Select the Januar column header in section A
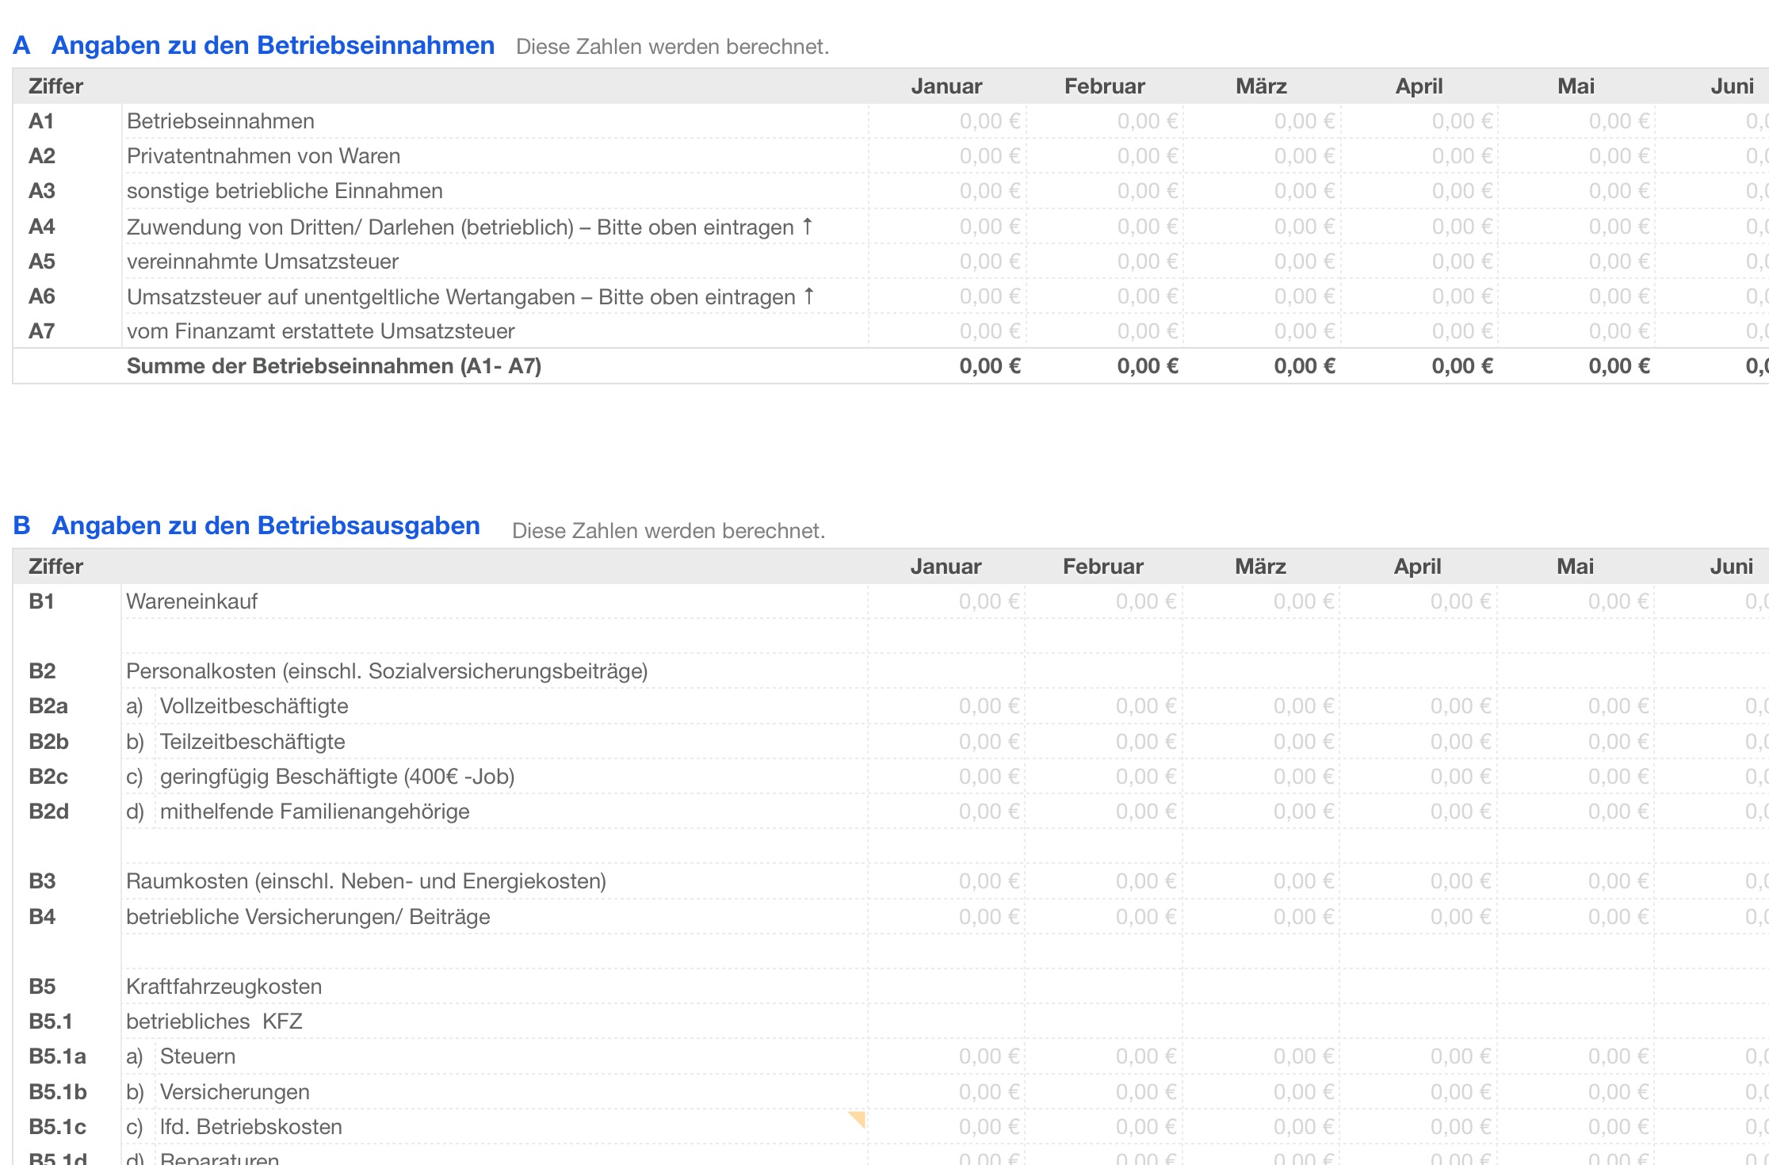 (946, 86)
